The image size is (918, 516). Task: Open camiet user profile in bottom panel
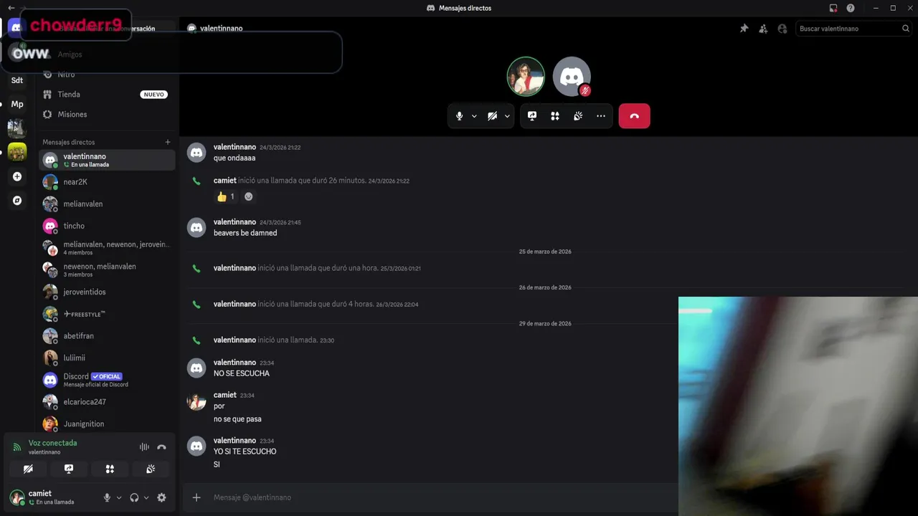click(x=52, y=497)
